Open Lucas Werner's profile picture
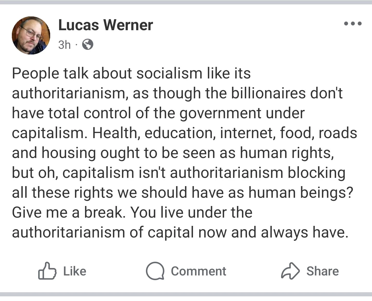 (31, 35)
